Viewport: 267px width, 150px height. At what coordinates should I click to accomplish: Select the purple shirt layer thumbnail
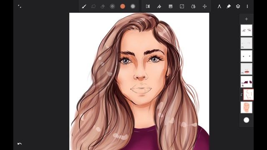tap(247, 82)
